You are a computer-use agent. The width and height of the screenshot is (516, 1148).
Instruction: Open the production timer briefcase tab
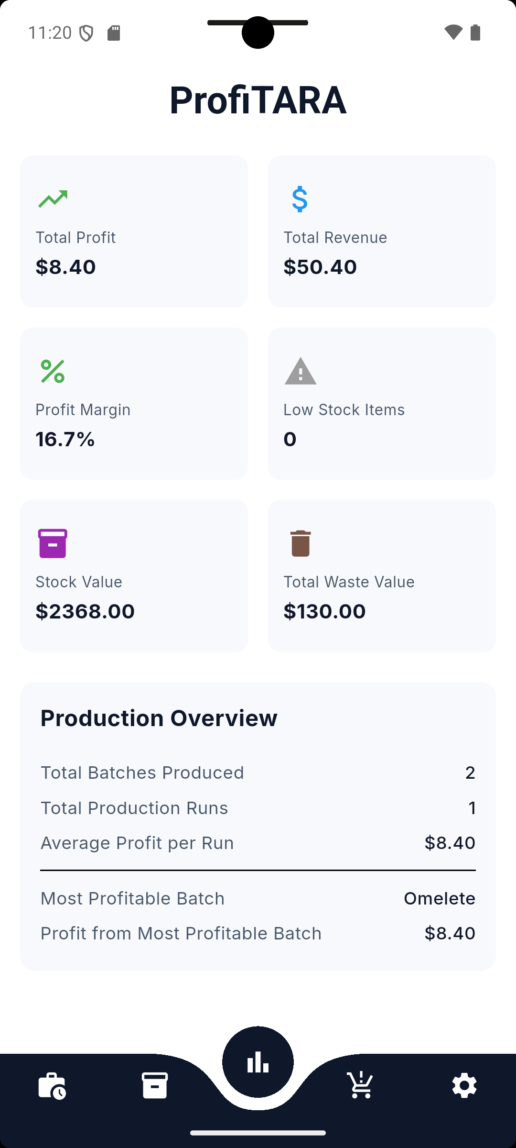(52, 1086)
